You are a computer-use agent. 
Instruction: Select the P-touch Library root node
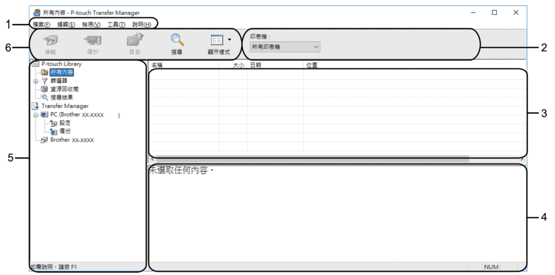[x=62, y=64]
